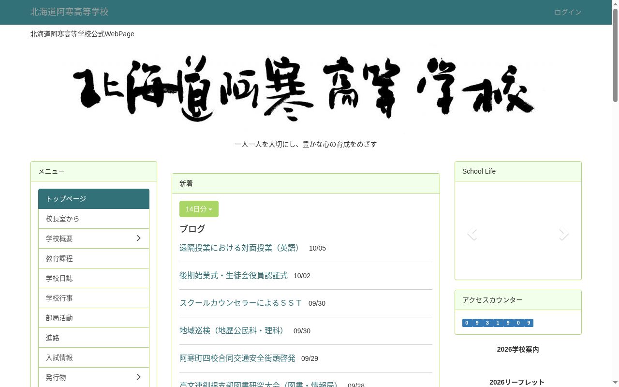Open blog post 阿寒町四校合同交通安全街頭啓発
This screenshot has height=387, width=619.
click(237, 358)
